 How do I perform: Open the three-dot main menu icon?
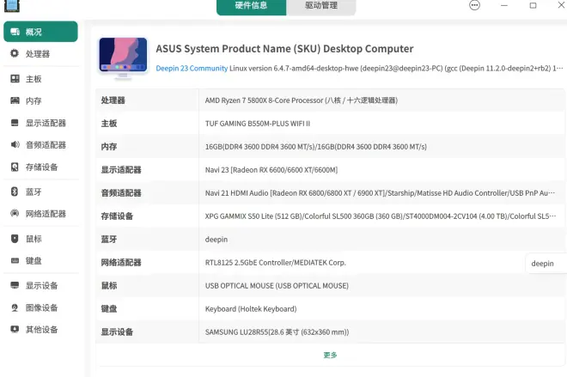(x=474, y=5)
